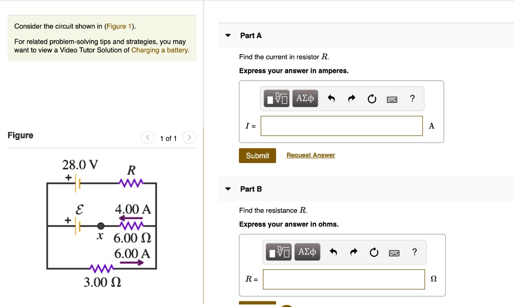Submit the Part A answer
Viewport: 514px width, 307px height.
[x=257, y=156]
